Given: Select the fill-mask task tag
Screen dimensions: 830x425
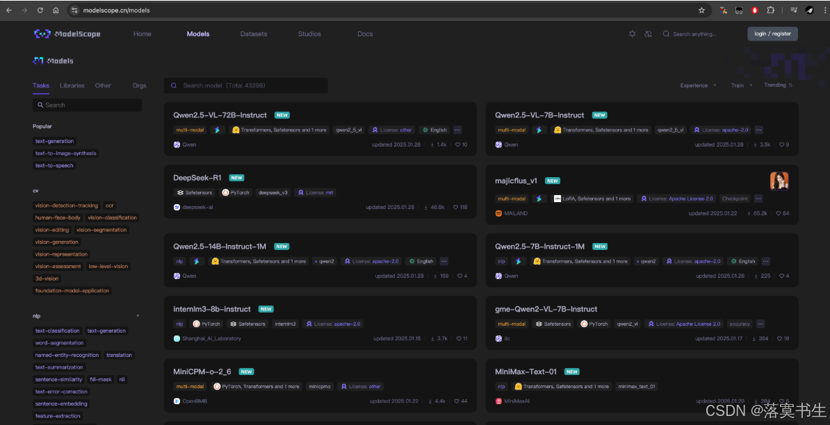Looking at the screenshot, I should tap(100, 380).
